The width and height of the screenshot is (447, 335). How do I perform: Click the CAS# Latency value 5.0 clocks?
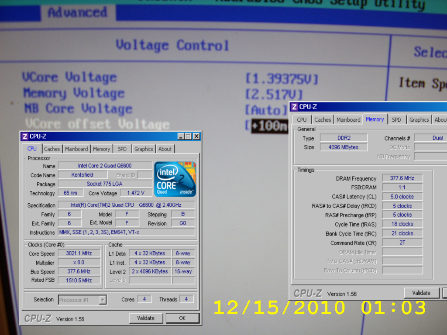coord(402,197)
